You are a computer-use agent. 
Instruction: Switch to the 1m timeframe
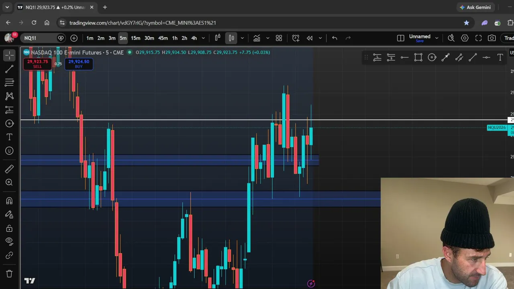tap(90, 38)
